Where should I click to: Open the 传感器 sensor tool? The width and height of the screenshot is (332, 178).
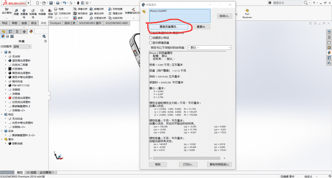click(x=42, y=12)
